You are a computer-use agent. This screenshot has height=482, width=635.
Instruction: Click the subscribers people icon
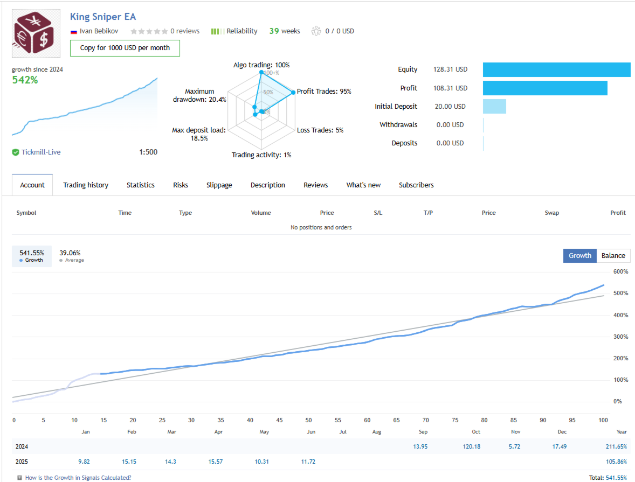click(x=316, y=31)
